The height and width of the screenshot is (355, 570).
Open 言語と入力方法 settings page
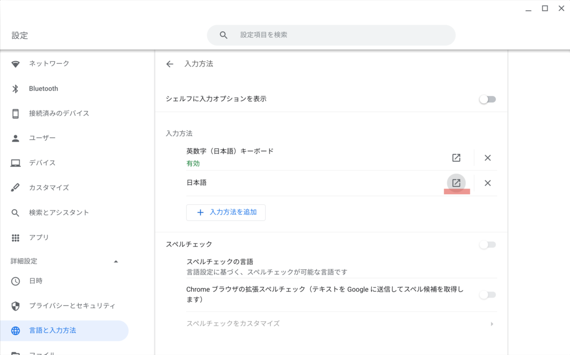point(52,330)
